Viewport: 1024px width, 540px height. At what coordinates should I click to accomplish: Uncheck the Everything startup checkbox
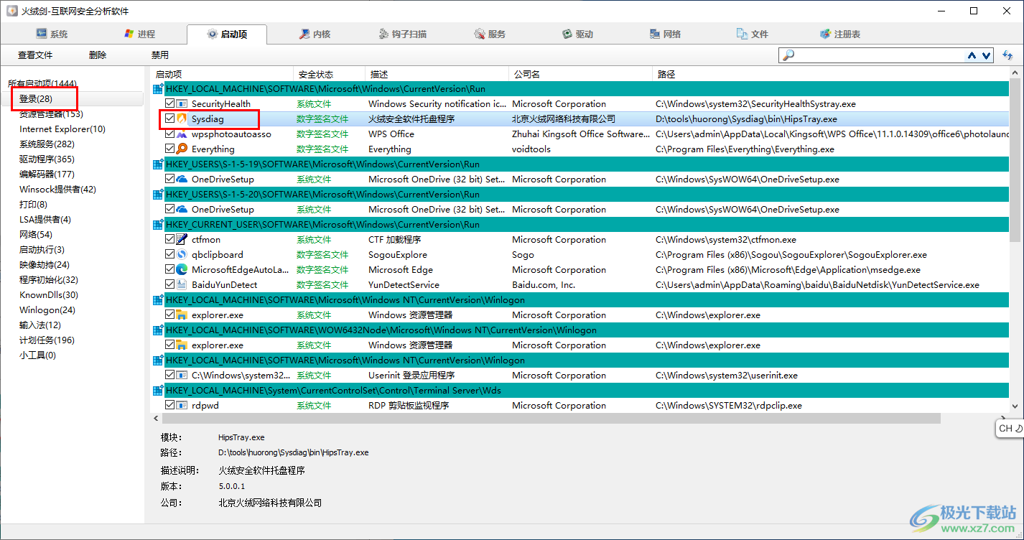click(x=169, y=149)
